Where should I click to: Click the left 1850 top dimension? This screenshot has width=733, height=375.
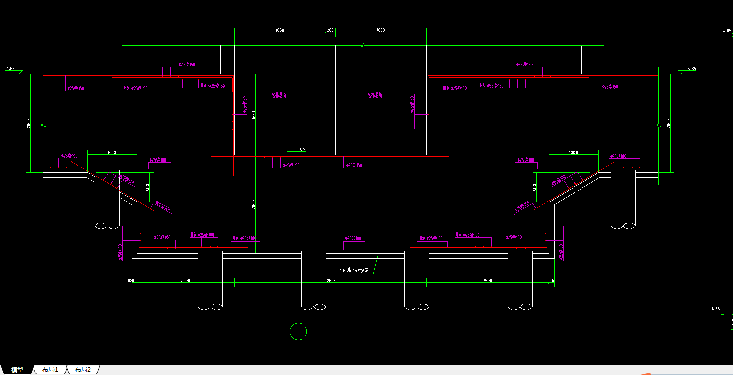(x=279, y=30)
